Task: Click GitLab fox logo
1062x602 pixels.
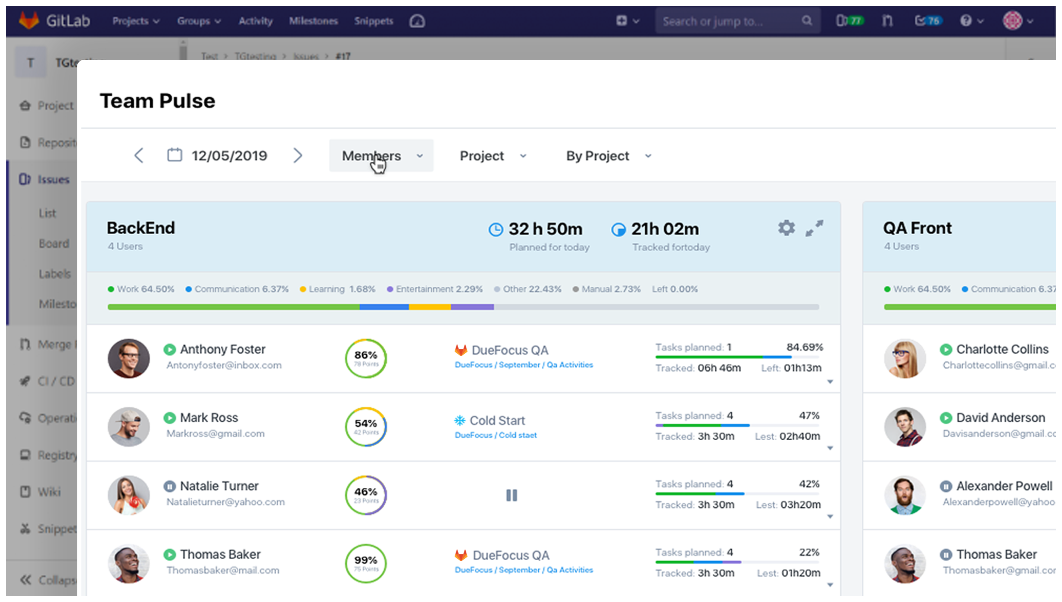Action: coord(29,21)
